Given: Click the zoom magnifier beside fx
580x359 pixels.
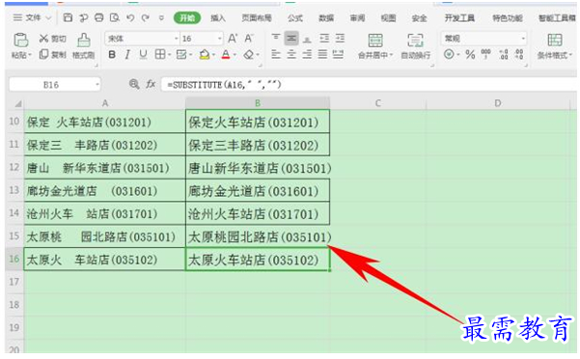Looking at the screenshot, I should tap(134, 84).
